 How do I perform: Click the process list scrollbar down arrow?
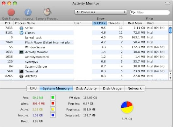(170, 78)
